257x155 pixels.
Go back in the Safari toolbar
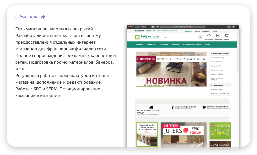pyautogui.click(x=136, y=27)
